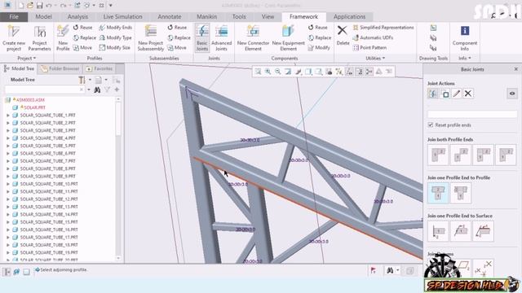Select first Join one Profile End to Surface option

click(x=438, y=231)
